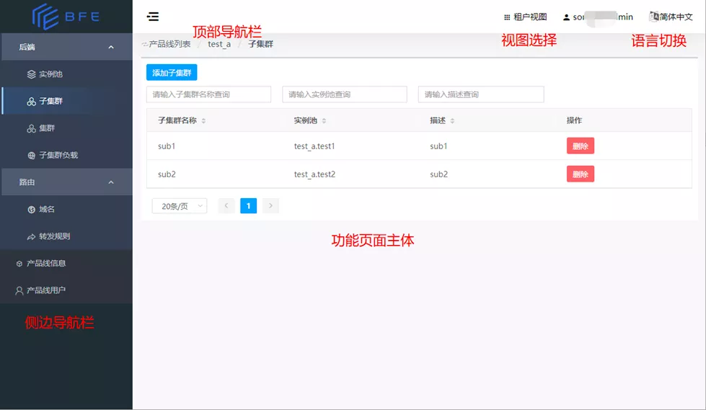Focus the 描述 search field
Screen dimensions: 706x410
pos(481,94)
